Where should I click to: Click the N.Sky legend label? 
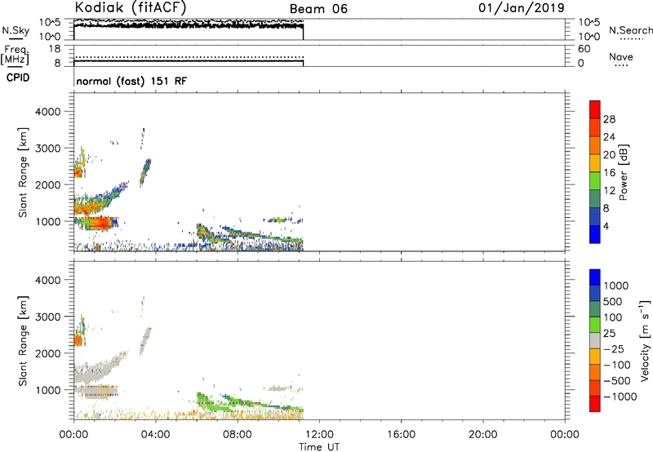coord(16,30)
